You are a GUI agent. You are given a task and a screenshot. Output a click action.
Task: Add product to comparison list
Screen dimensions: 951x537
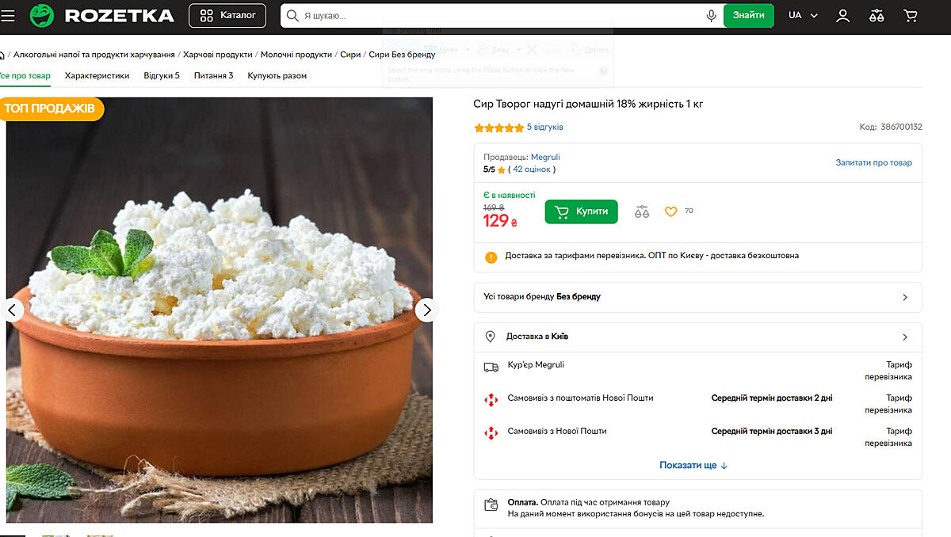[x=642, y=211]
